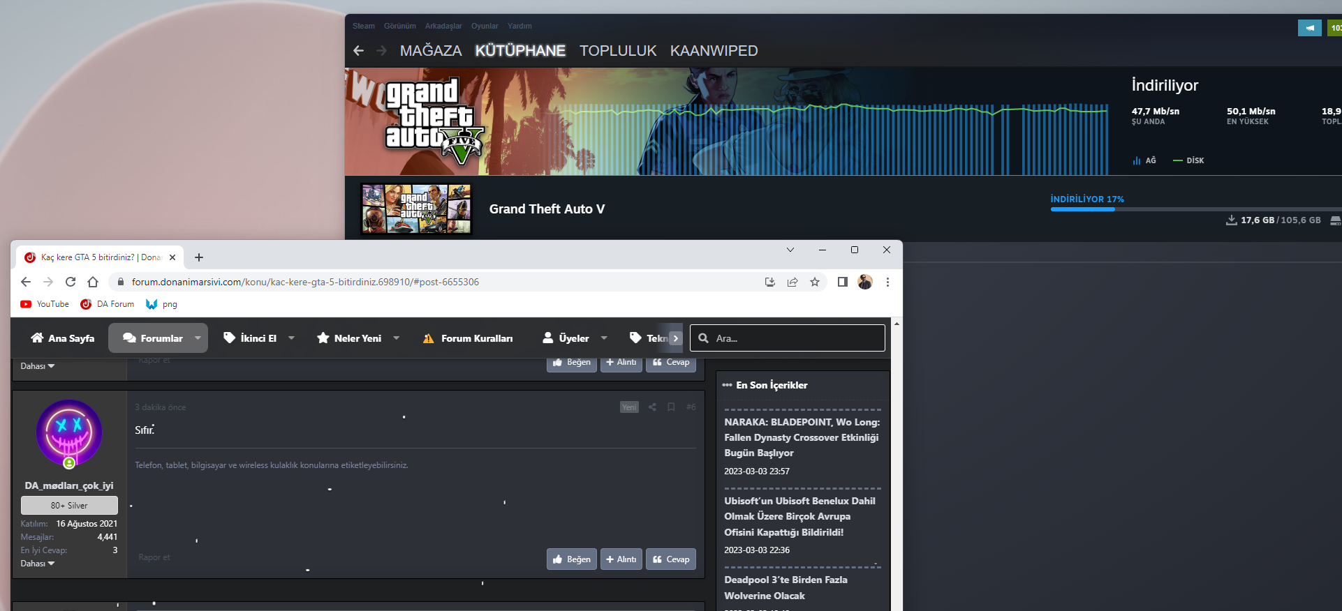Expand the İkinci El dropdown arrow
Screen dimensions: 1342x611
pos(291,338)
